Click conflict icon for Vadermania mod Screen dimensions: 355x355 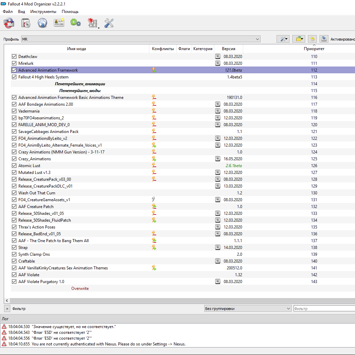(x=154, y=111)
